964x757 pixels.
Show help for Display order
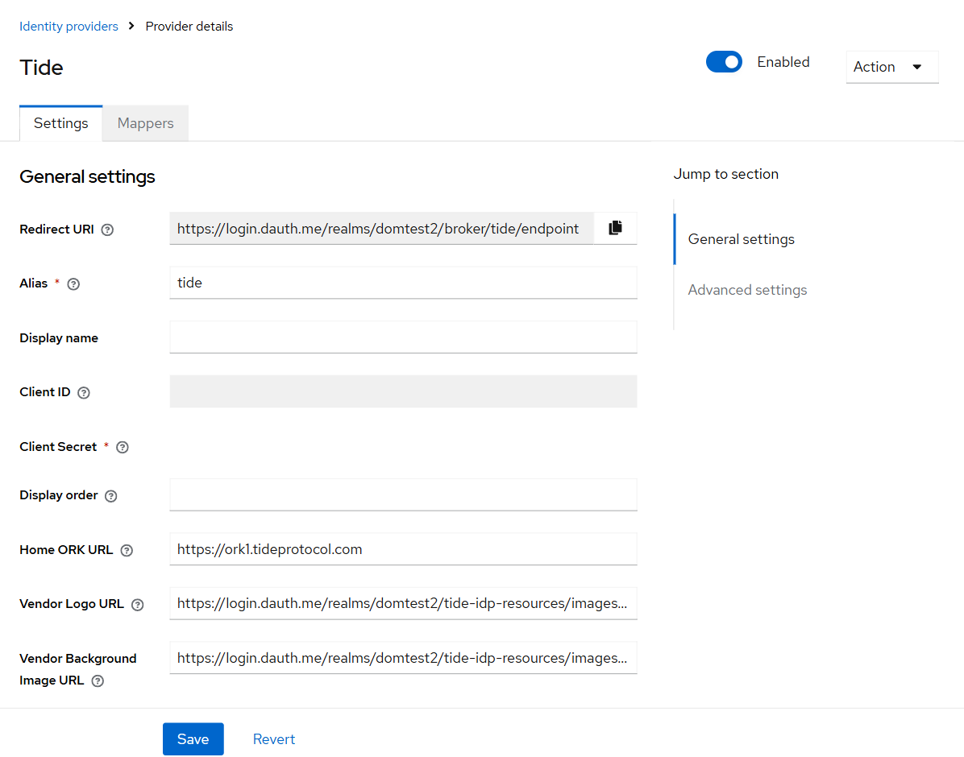coord(111,496)
